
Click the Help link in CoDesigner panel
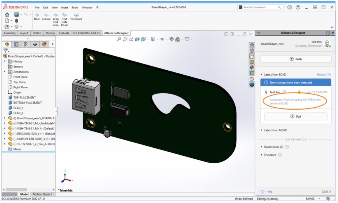click(269, 192)
